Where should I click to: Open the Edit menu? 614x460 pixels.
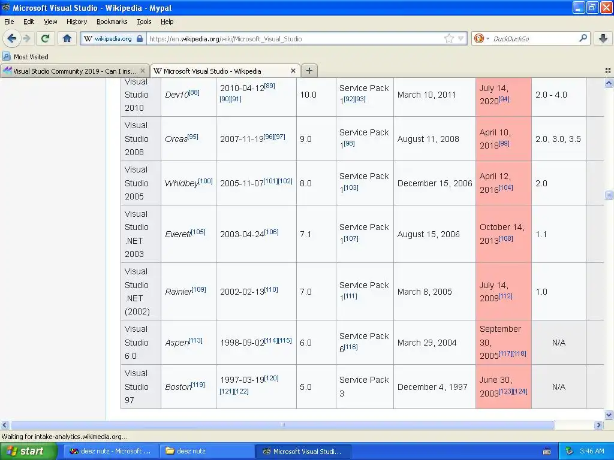(29, 22)
